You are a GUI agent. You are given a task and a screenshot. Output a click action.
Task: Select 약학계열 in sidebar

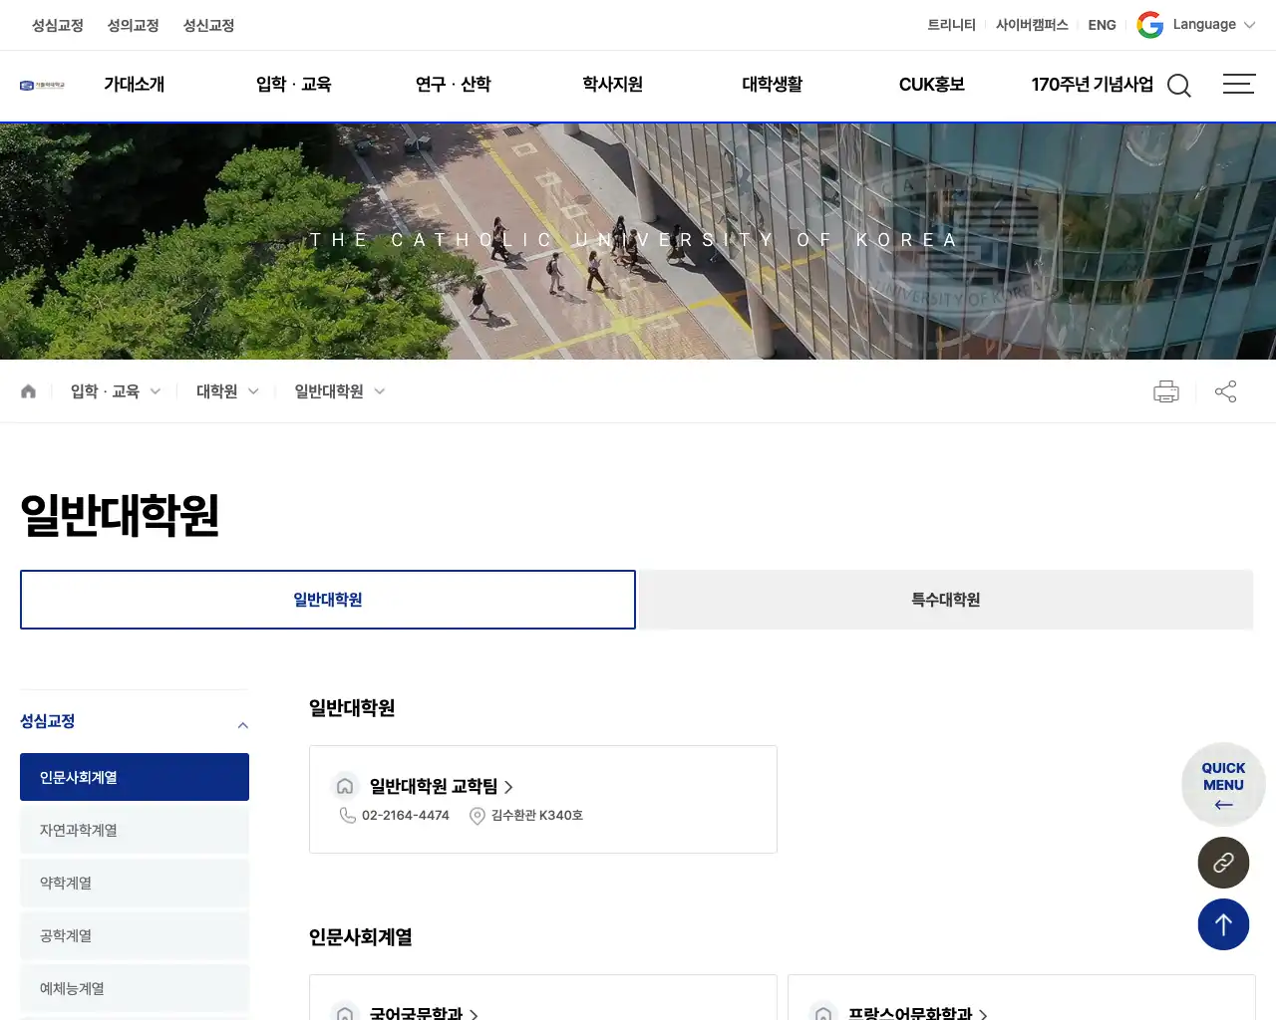(x=135, y=883)
